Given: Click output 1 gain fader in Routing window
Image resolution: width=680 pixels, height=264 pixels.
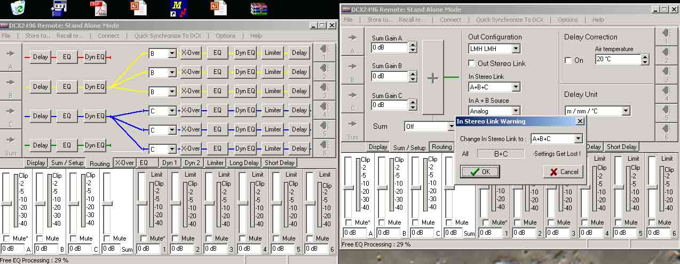Looking at the screenshot, I should click(x=142, y=202).
